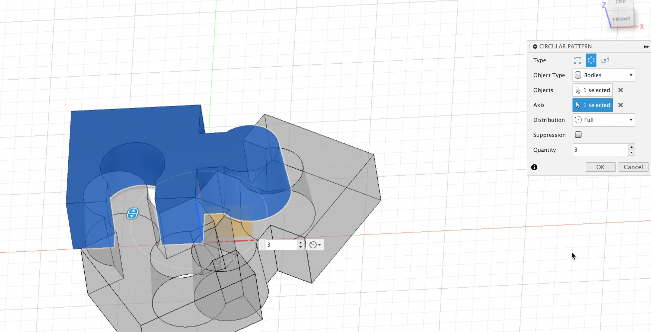Select the Rectangular Pattern type icon
This screenshot has height=332, width=651.
click(x=577, y=60)
